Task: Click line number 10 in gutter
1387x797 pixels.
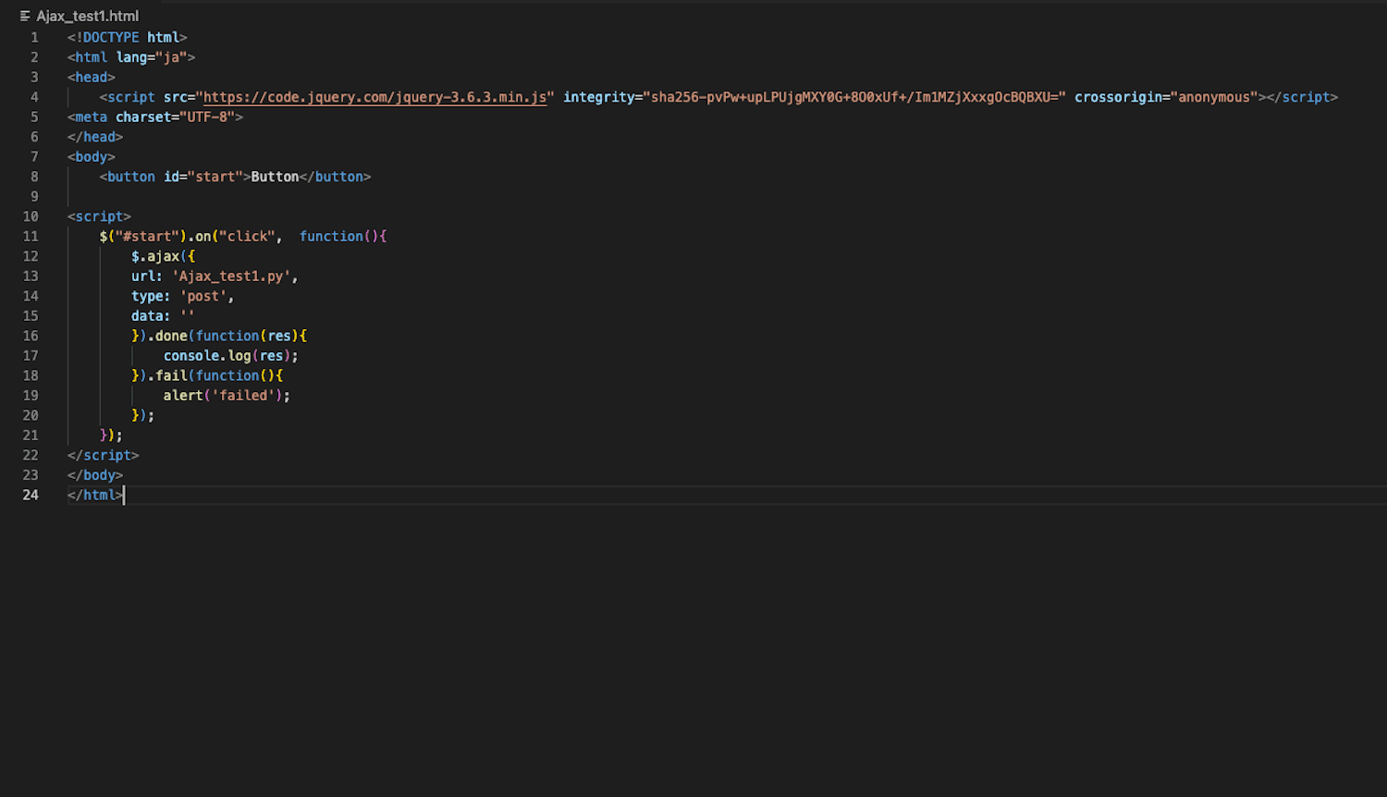Action: (x=31, y=216)
